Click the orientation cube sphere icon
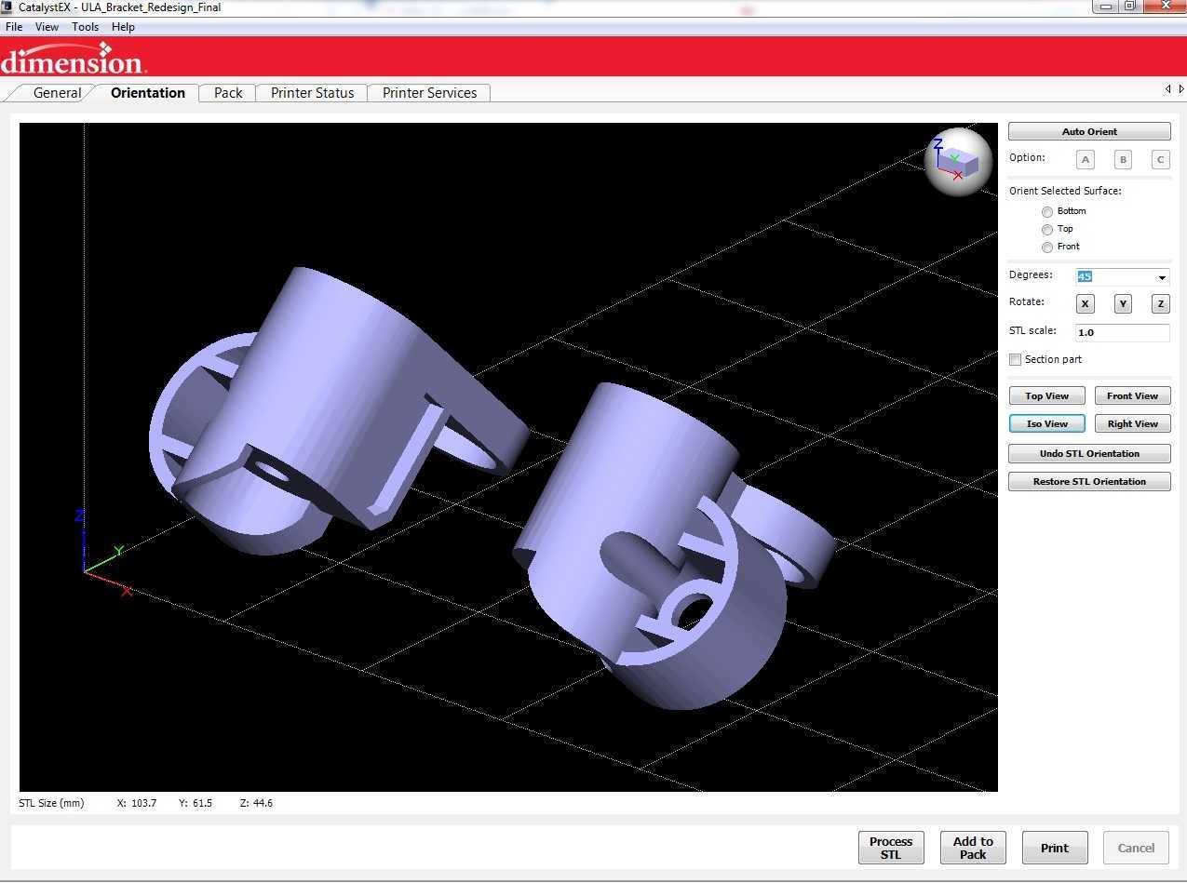The width and height of the screenshot is (1187, 883). point(958,162)
